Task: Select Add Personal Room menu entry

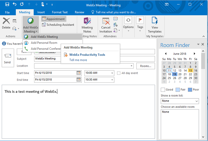Action: (x=53, y=43)
